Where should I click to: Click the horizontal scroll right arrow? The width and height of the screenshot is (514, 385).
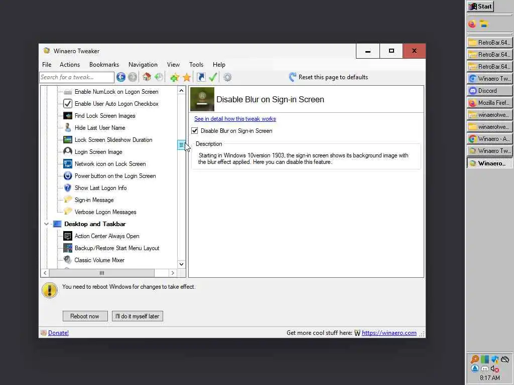[173, 273]
